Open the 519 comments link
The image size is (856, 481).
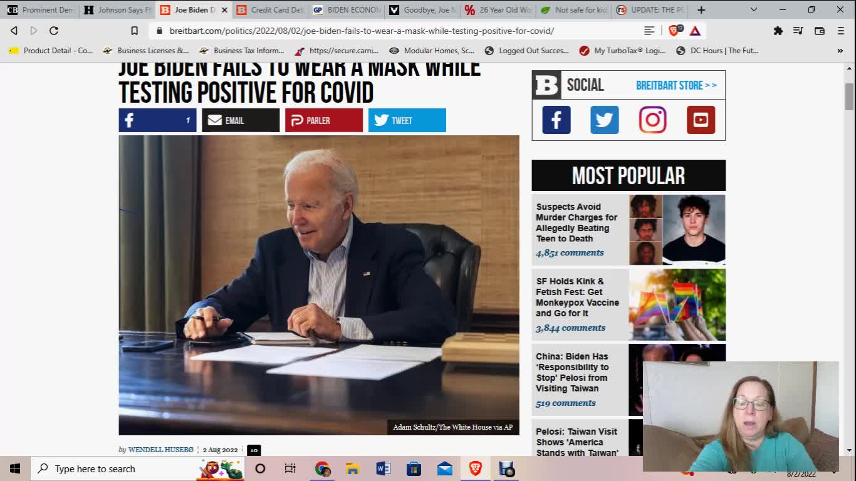pos(565,403)
